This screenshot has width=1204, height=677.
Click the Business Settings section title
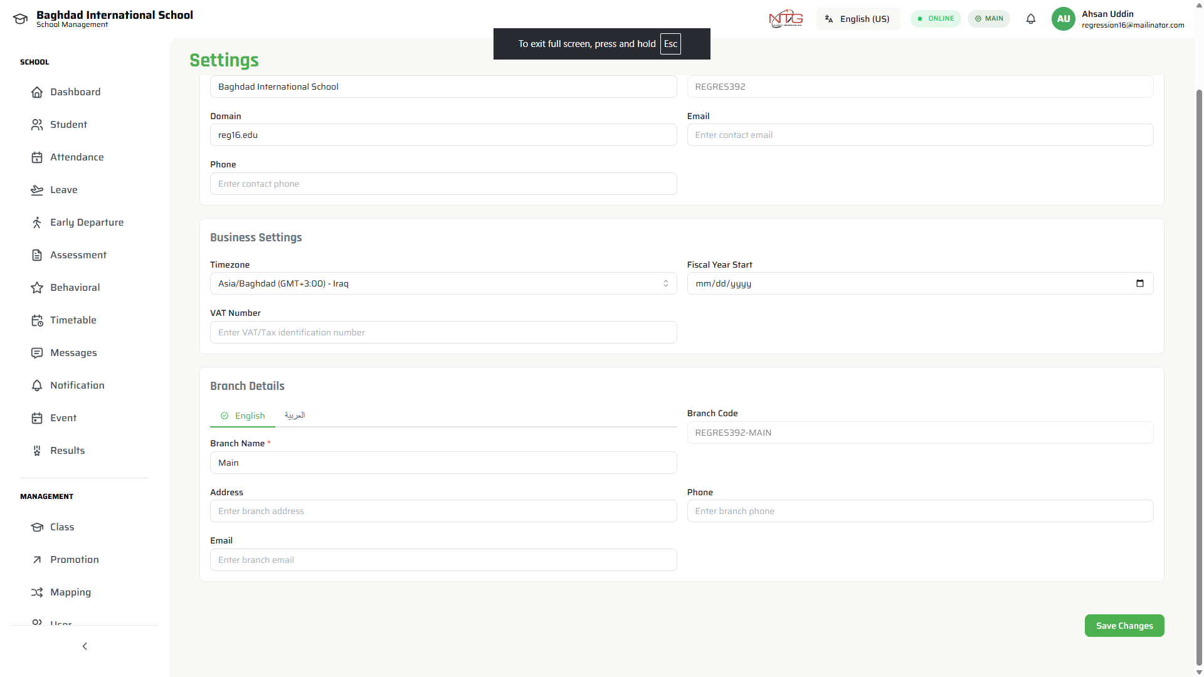tap(256, 238)
